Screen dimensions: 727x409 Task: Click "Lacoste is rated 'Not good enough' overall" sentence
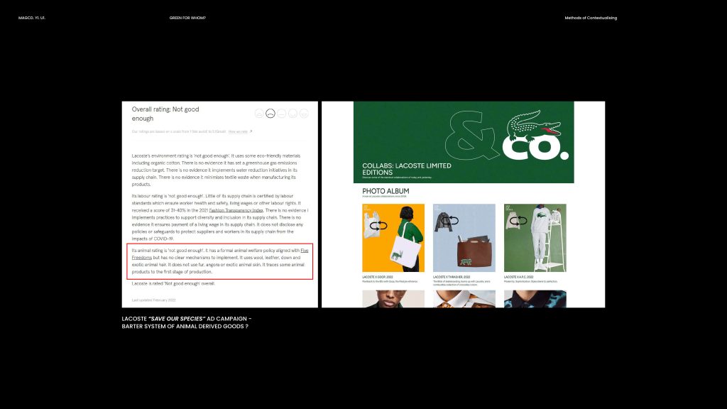pos(173,283)
